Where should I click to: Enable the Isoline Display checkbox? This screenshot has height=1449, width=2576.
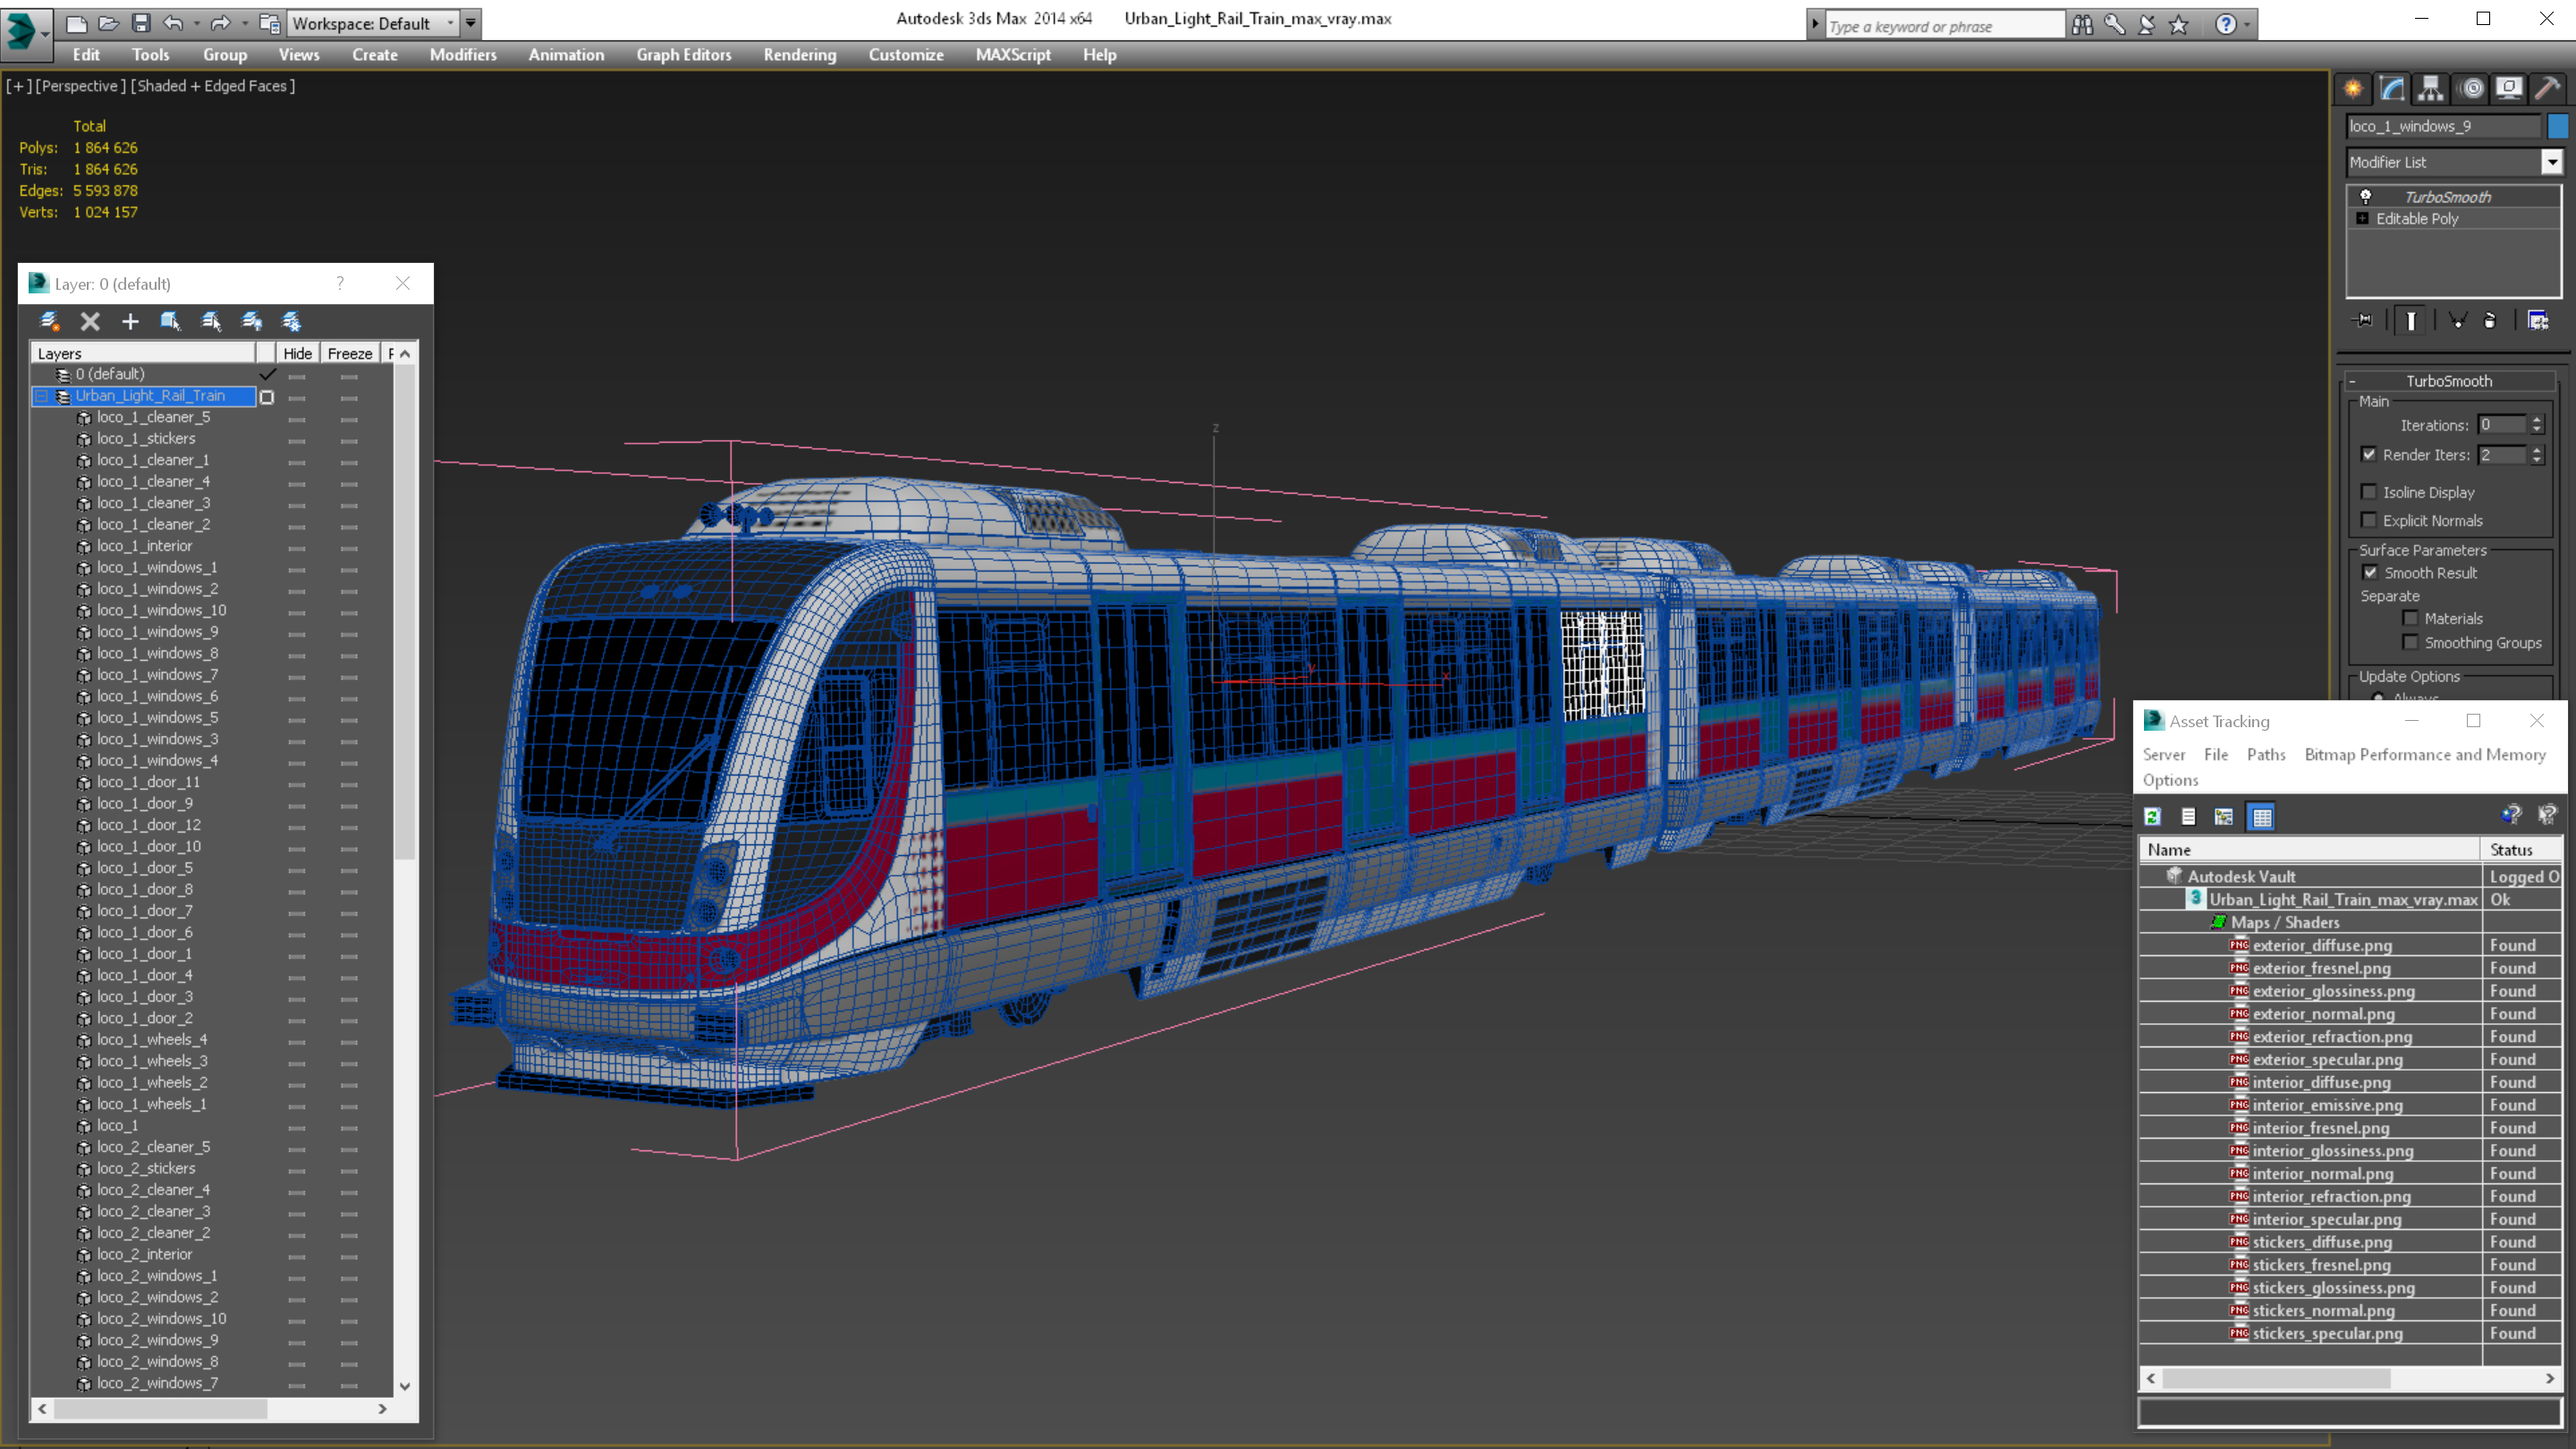[2368, 492]
